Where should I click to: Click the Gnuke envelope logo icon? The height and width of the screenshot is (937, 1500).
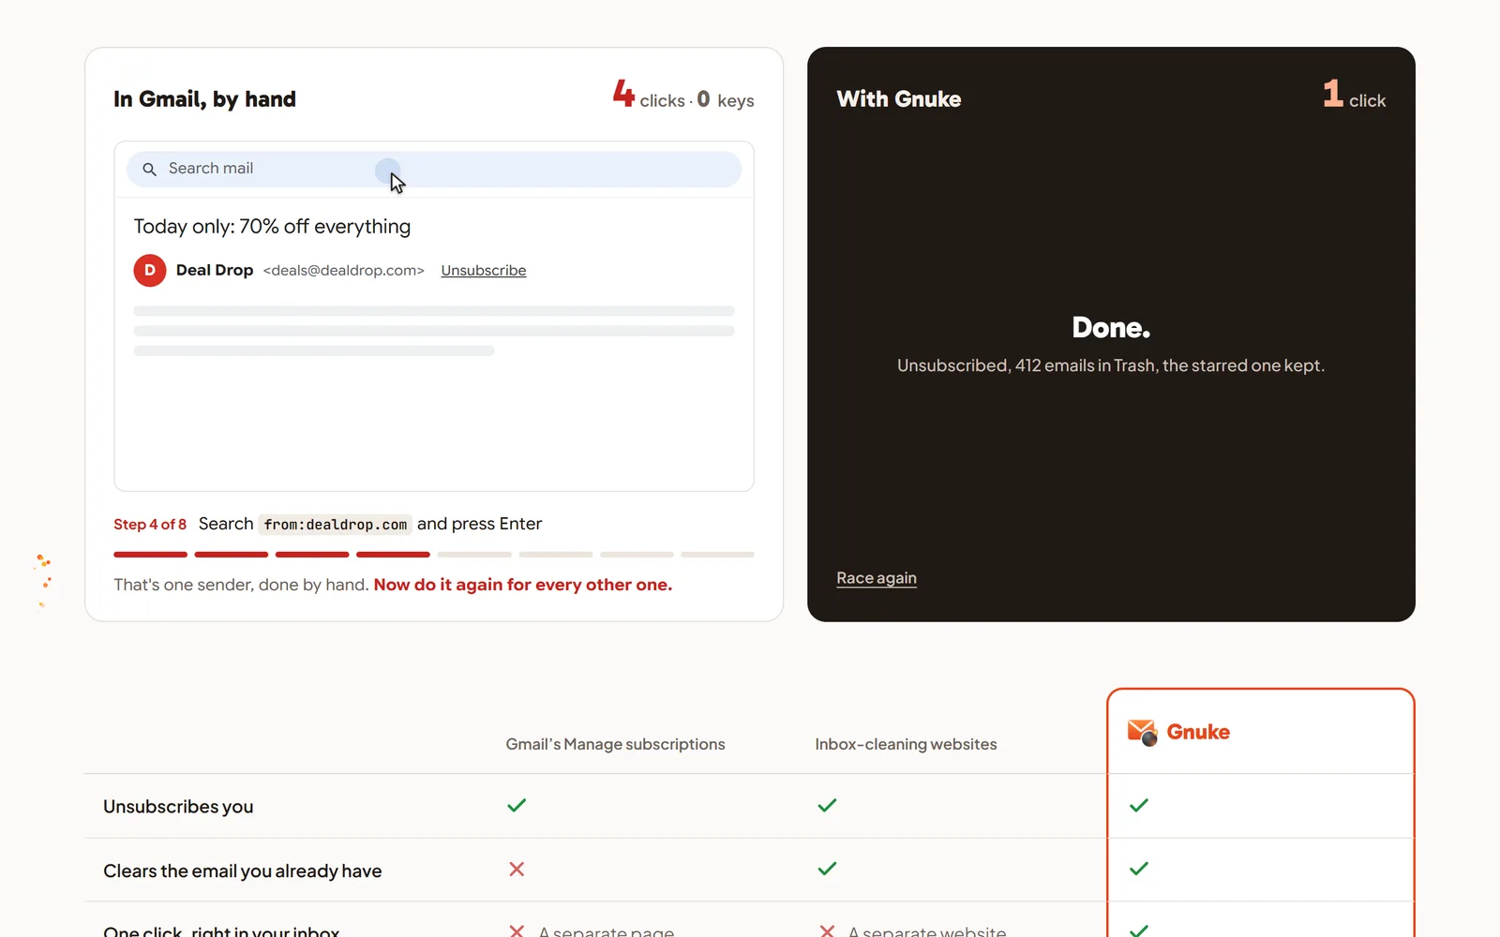point(1142,732)
